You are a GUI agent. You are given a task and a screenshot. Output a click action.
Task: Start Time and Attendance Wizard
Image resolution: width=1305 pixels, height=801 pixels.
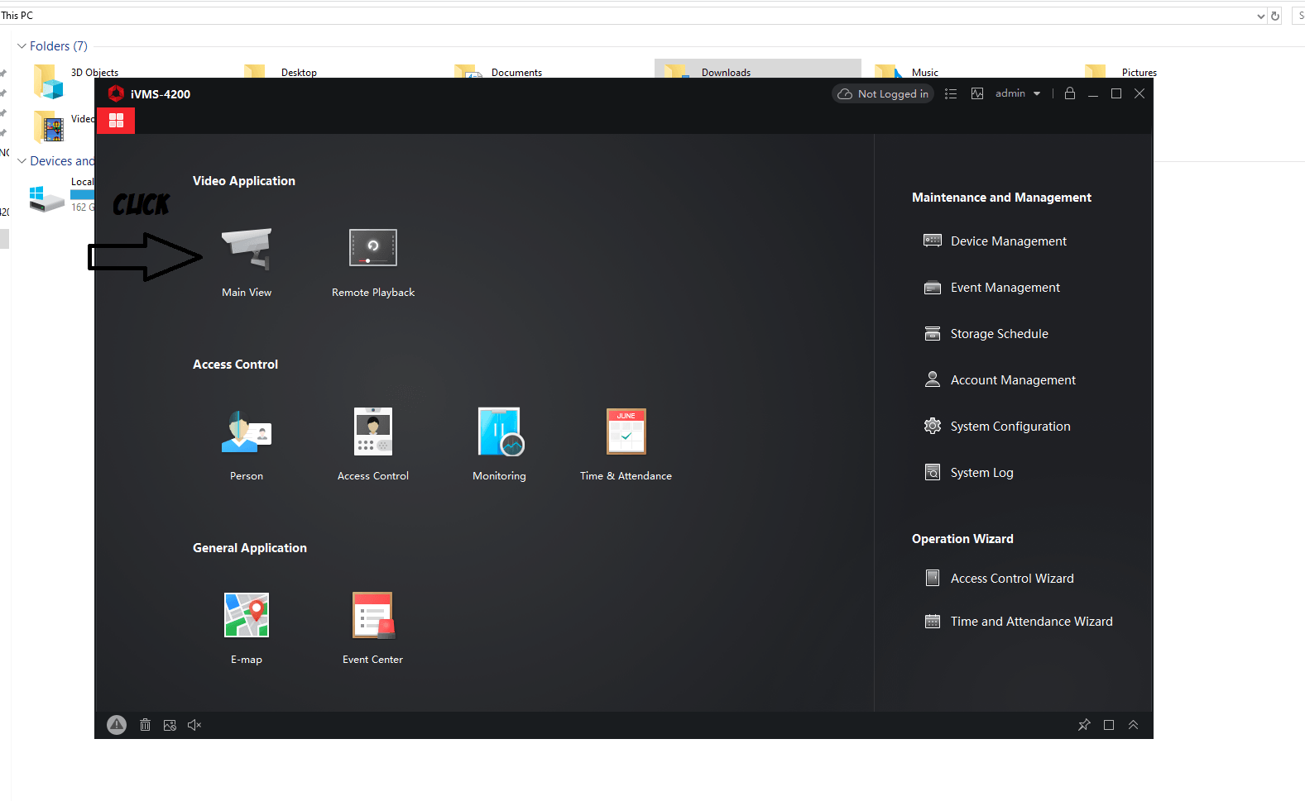point(1019,622)
